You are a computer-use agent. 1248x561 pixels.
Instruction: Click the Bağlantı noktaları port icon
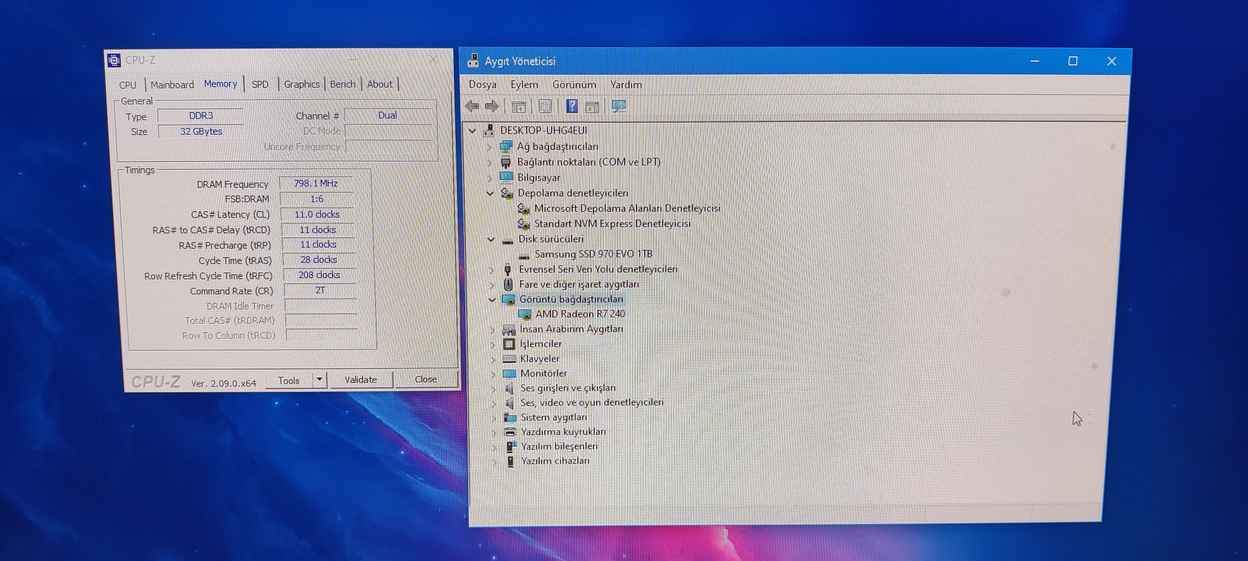tap(506, 162)
